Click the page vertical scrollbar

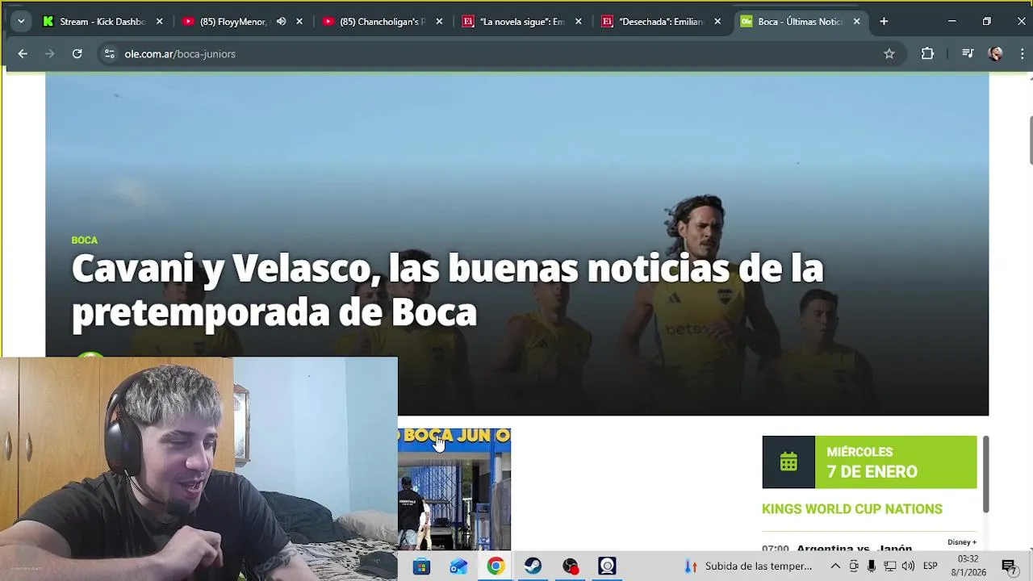pos(1031,140)
